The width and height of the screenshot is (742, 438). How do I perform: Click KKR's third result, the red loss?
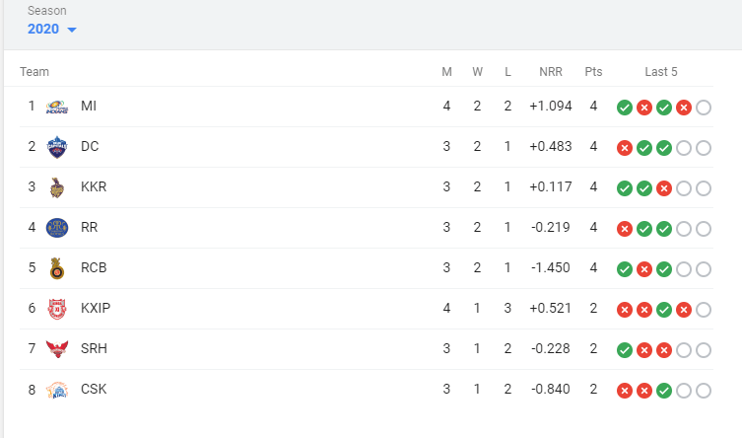[x=664, y=188]
